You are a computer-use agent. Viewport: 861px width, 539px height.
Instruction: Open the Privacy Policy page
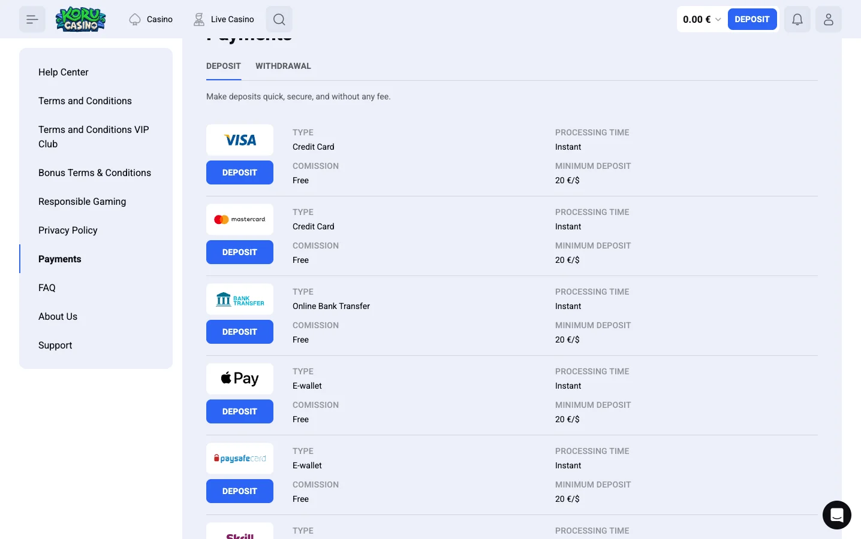coord(68,230)
